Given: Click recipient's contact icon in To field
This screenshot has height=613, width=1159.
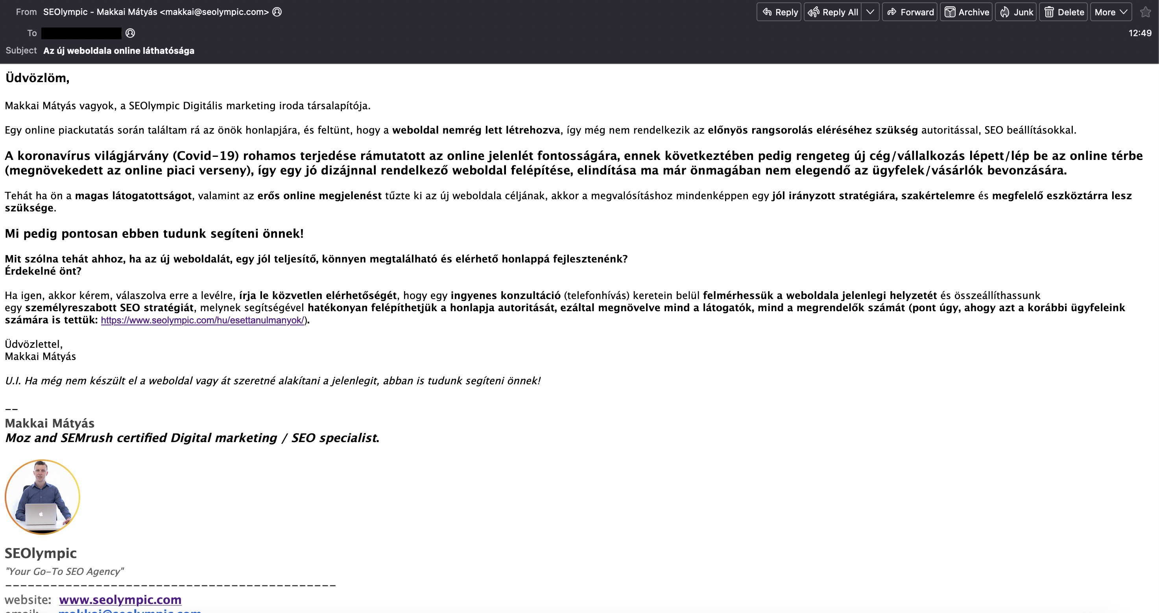Looking at the screenshot, I should pyautogui.click(x=130, y=33).
